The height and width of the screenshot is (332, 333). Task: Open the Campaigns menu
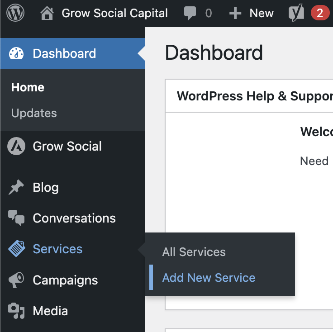65,280
